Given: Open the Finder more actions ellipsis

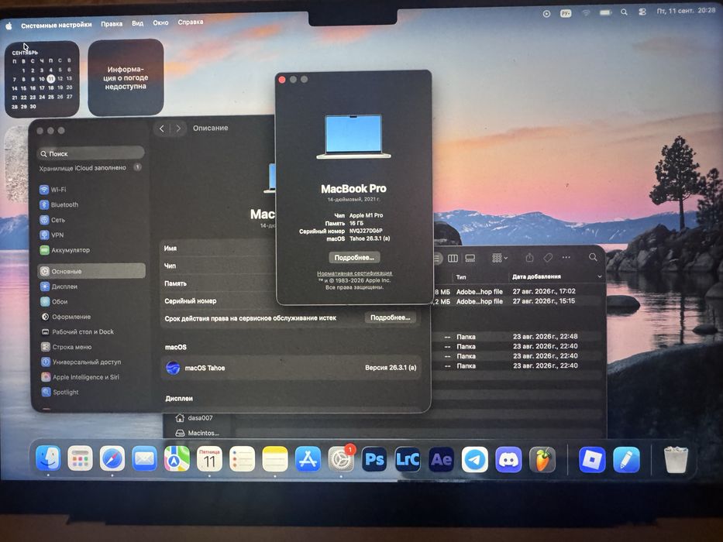Looking at the screenshot, I should pos(566,257).
